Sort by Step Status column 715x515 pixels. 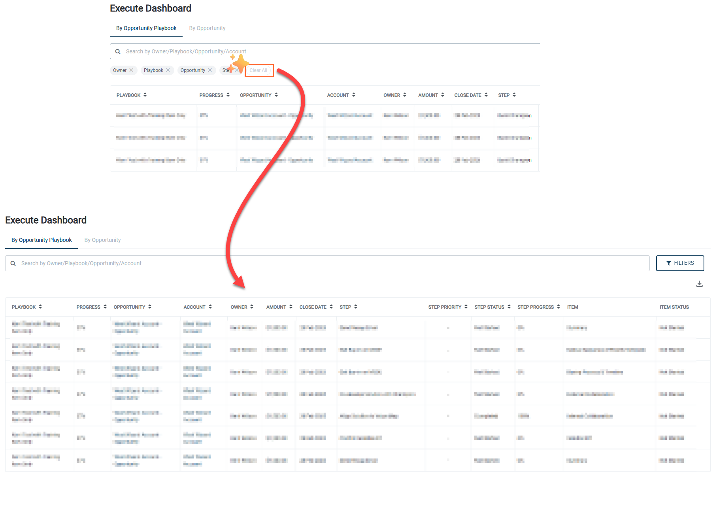[509, 307]
